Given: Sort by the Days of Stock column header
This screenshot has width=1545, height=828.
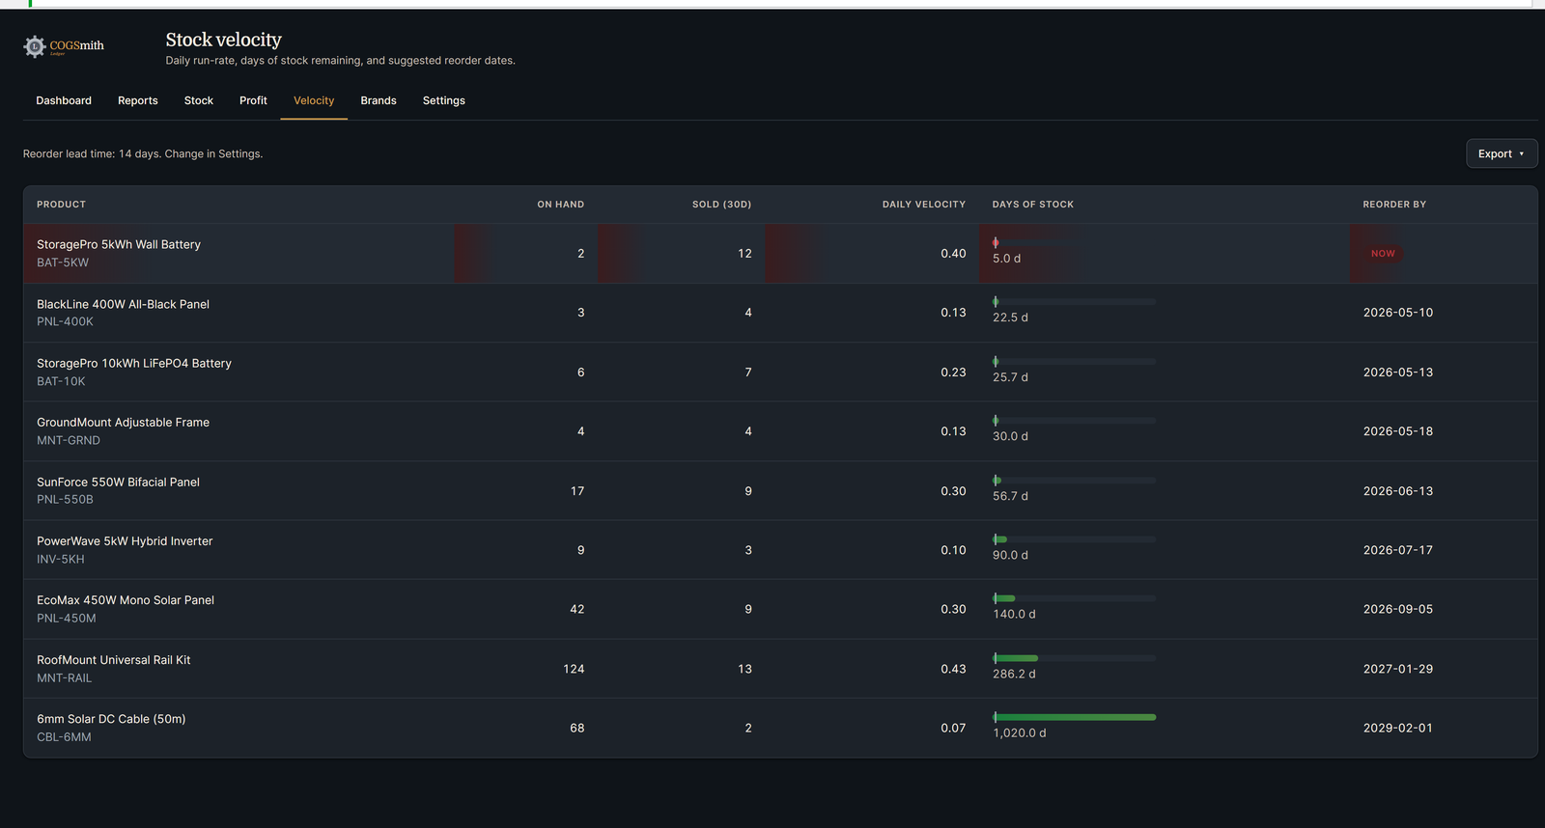Looking at the screenshot, I should (x=1032, y=205).
